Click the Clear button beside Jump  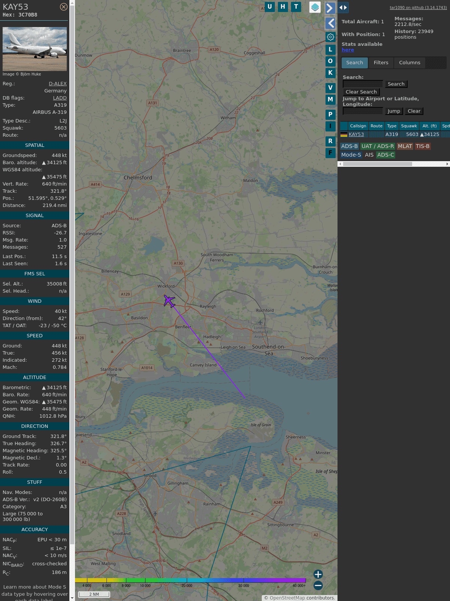coord(414,111)
